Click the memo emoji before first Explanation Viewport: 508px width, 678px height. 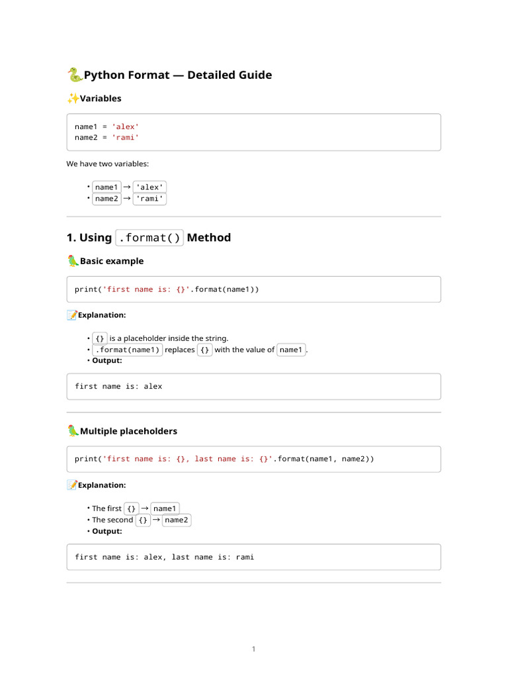[x=72, y=315]
